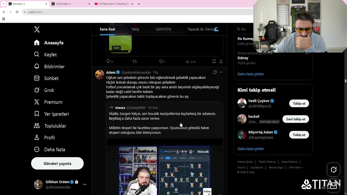View analytics showing 514 views

190,62
